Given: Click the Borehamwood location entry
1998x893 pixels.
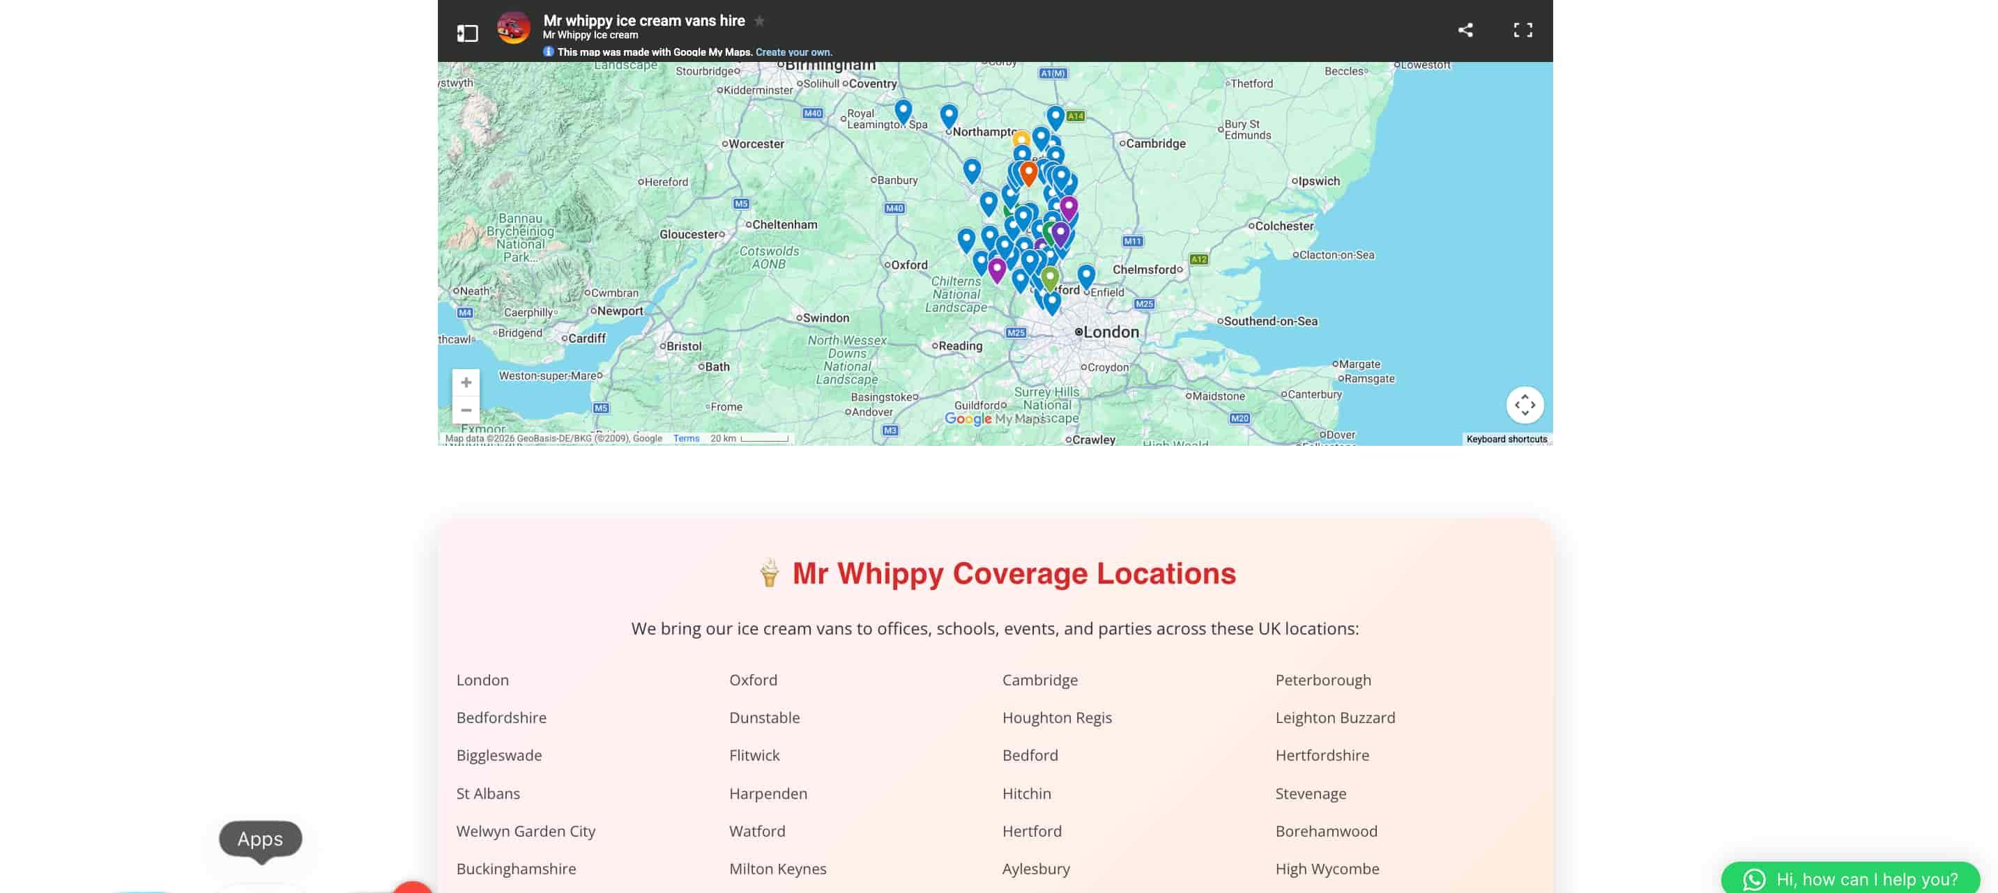Looking at the screenshot, I should coord(1327,831).
